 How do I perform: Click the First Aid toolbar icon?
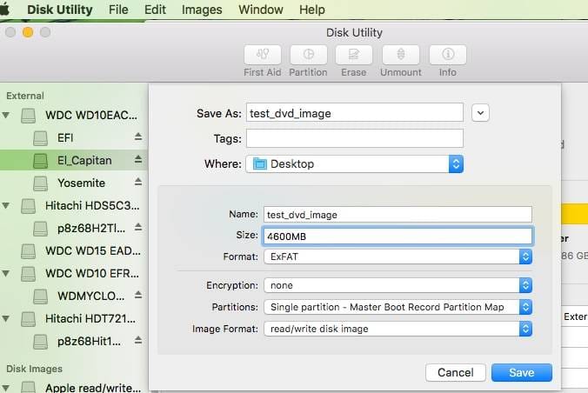[x=262, y=55]
